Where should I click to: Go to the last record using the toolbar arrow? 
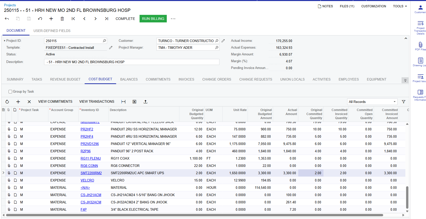click(x=107, y=19)
